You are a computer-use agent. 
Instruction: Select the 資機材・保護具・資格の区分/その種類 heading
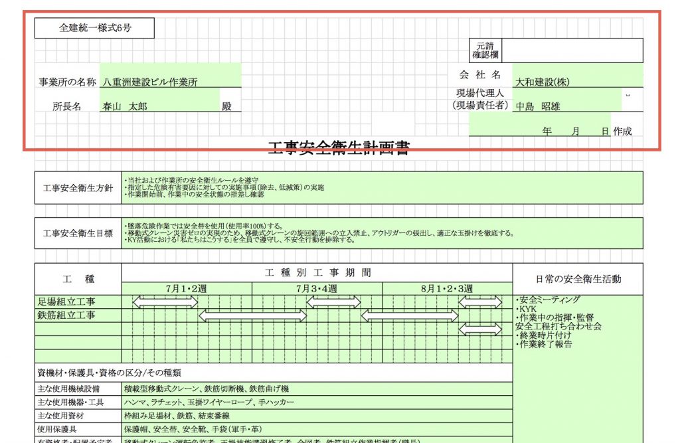(110, 373)
